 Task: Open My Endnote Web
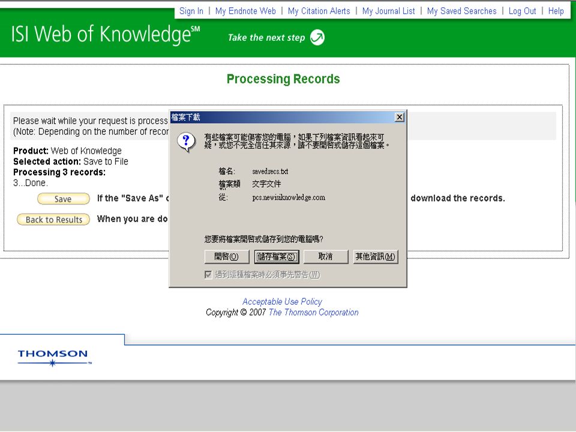(x=245, y=11)
